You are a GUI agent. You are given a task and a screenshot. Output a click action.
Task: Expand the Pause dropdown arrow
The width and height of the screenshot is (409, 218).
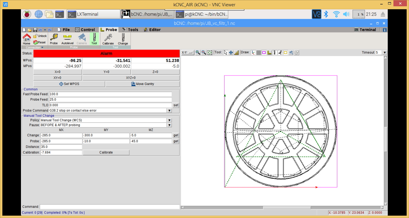[x=169, y=125]
